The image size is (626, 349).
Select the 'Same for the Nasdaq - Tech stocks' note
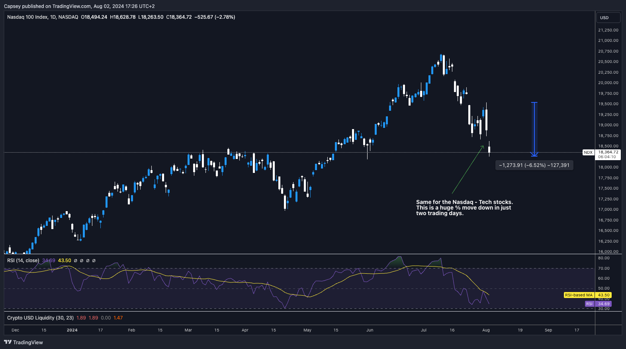[x=464, y=208]
